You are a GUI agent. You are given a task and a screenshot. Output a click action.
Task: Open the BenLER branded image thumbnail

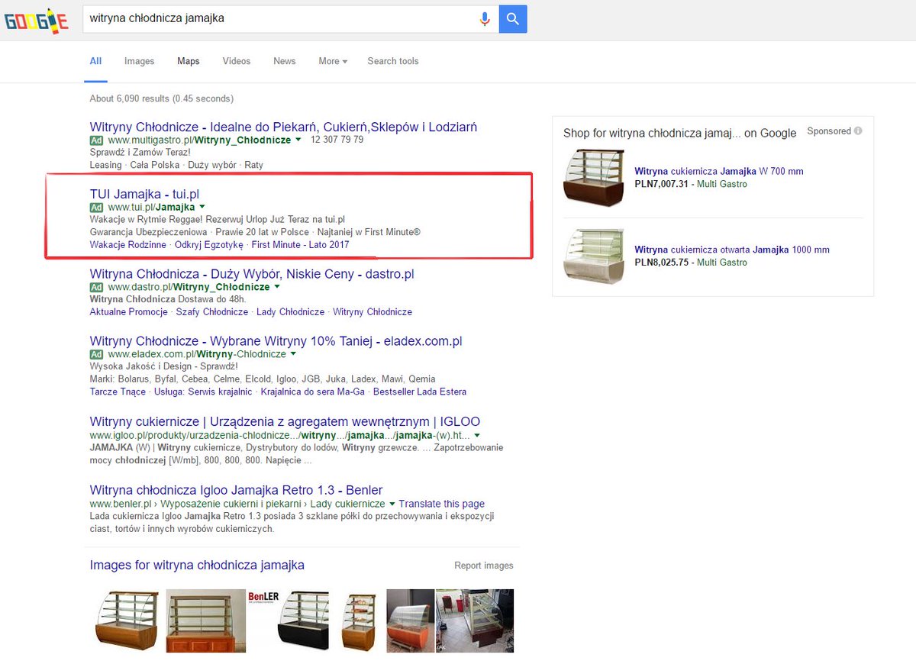point(289,620)
